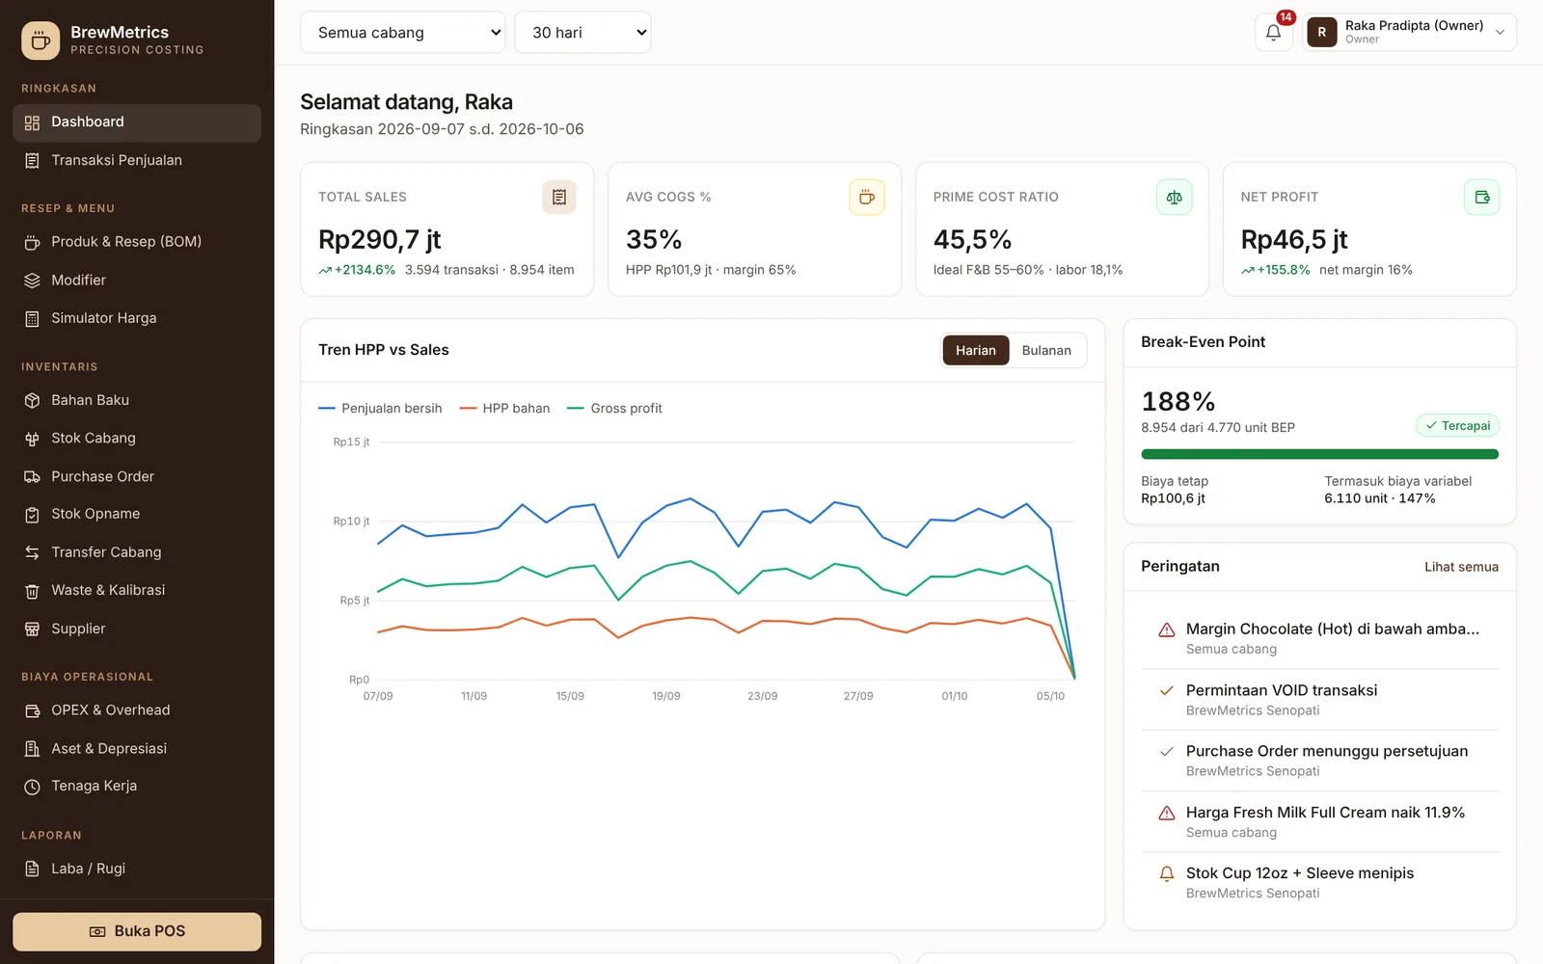The width and height of the screenshot is (1543, 964).
Task: Click bell icon for Stok Cup 12oz alert
Action: 1166,873
